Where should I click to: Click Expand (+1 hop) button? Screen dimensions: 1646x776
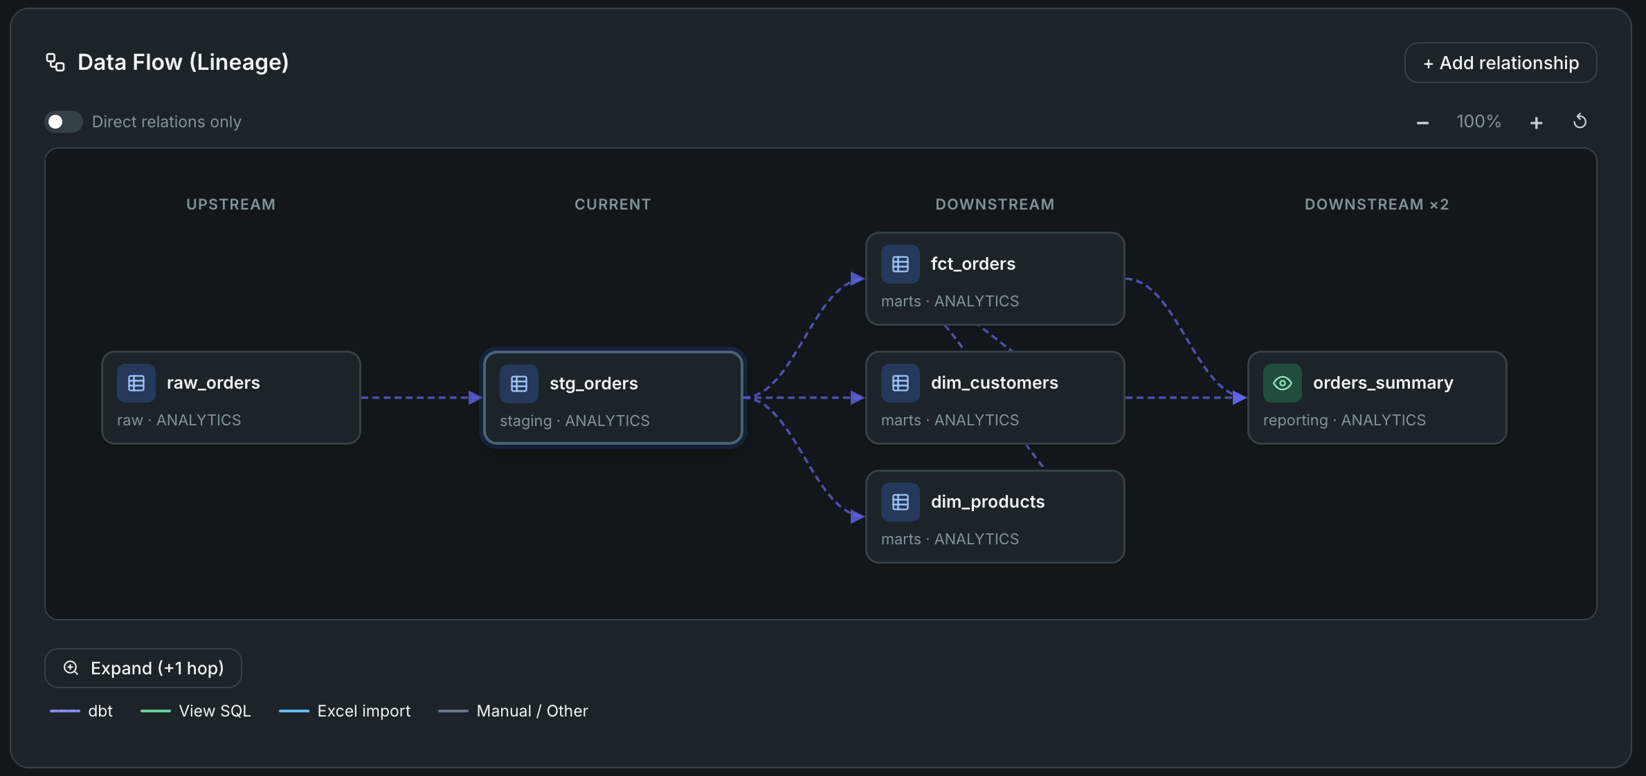(x=143, y=668)
